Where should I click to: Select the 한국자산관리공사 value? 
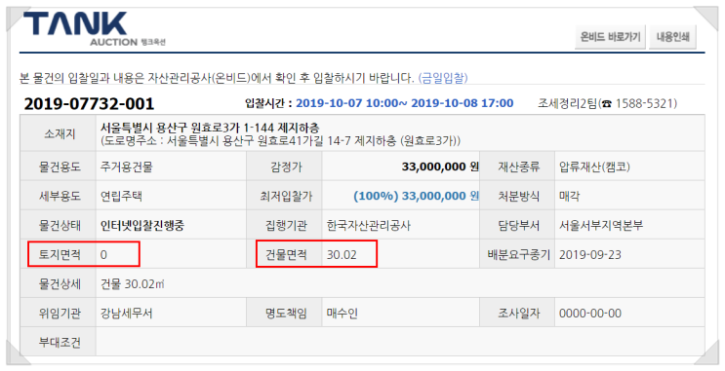[x=369, y=226]
